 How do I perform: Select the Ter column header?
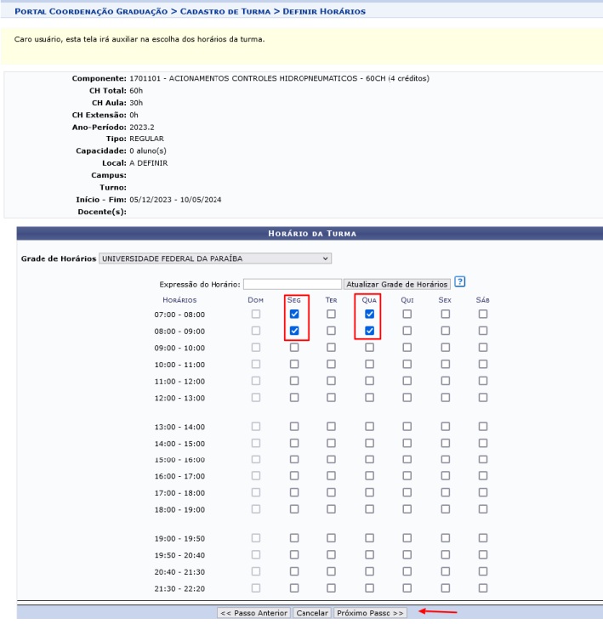click(331, 300)
